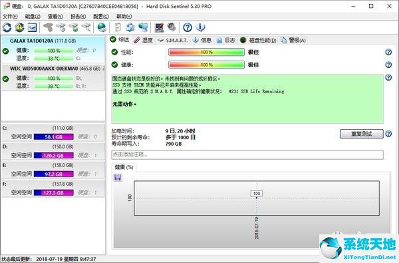The height and width of the screenshot is (263, 399).
Task: Click GALAX disk's 100 % health bar
Action: 54,51
